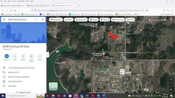Image resolution: width=175 pixels, height=98 pixels.
Task: Open Other Bookmarks folder
Action: [167, 14]
